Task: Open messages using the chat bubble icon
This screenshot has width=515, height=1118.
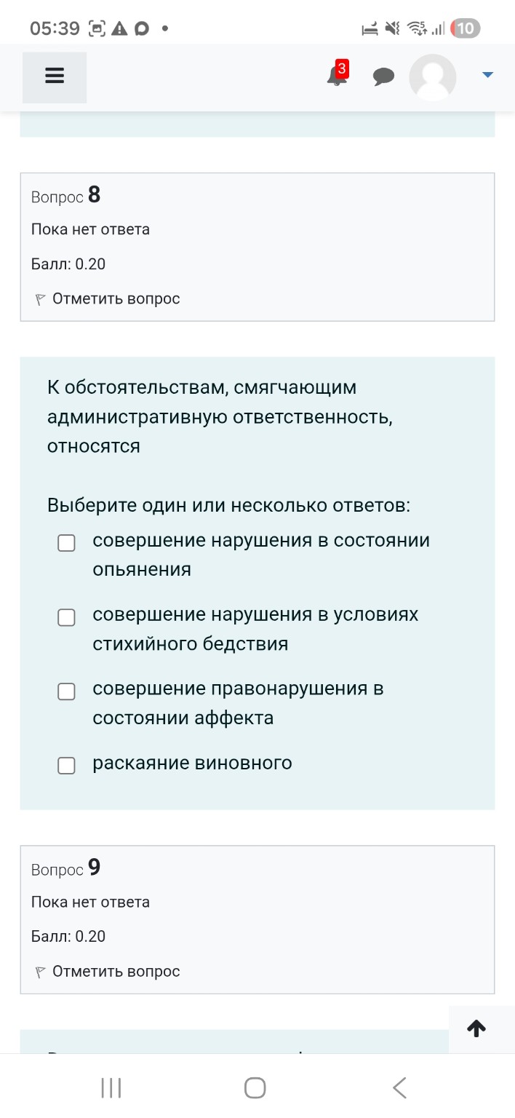Action: click(384, 76)
